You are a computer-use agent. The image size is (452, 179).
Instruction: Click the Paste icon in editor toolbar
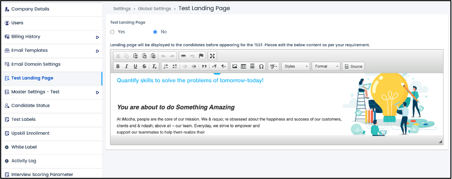(x=135, y=56)
